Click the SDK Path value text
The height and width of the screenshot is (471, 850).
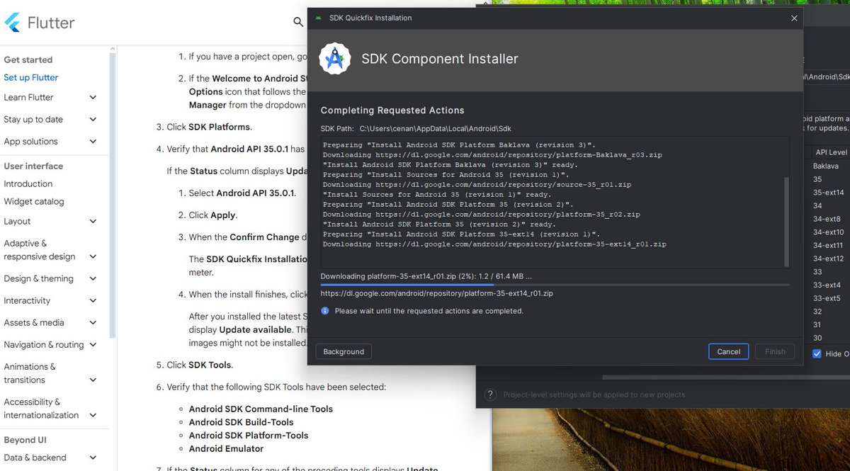(435, 129)
